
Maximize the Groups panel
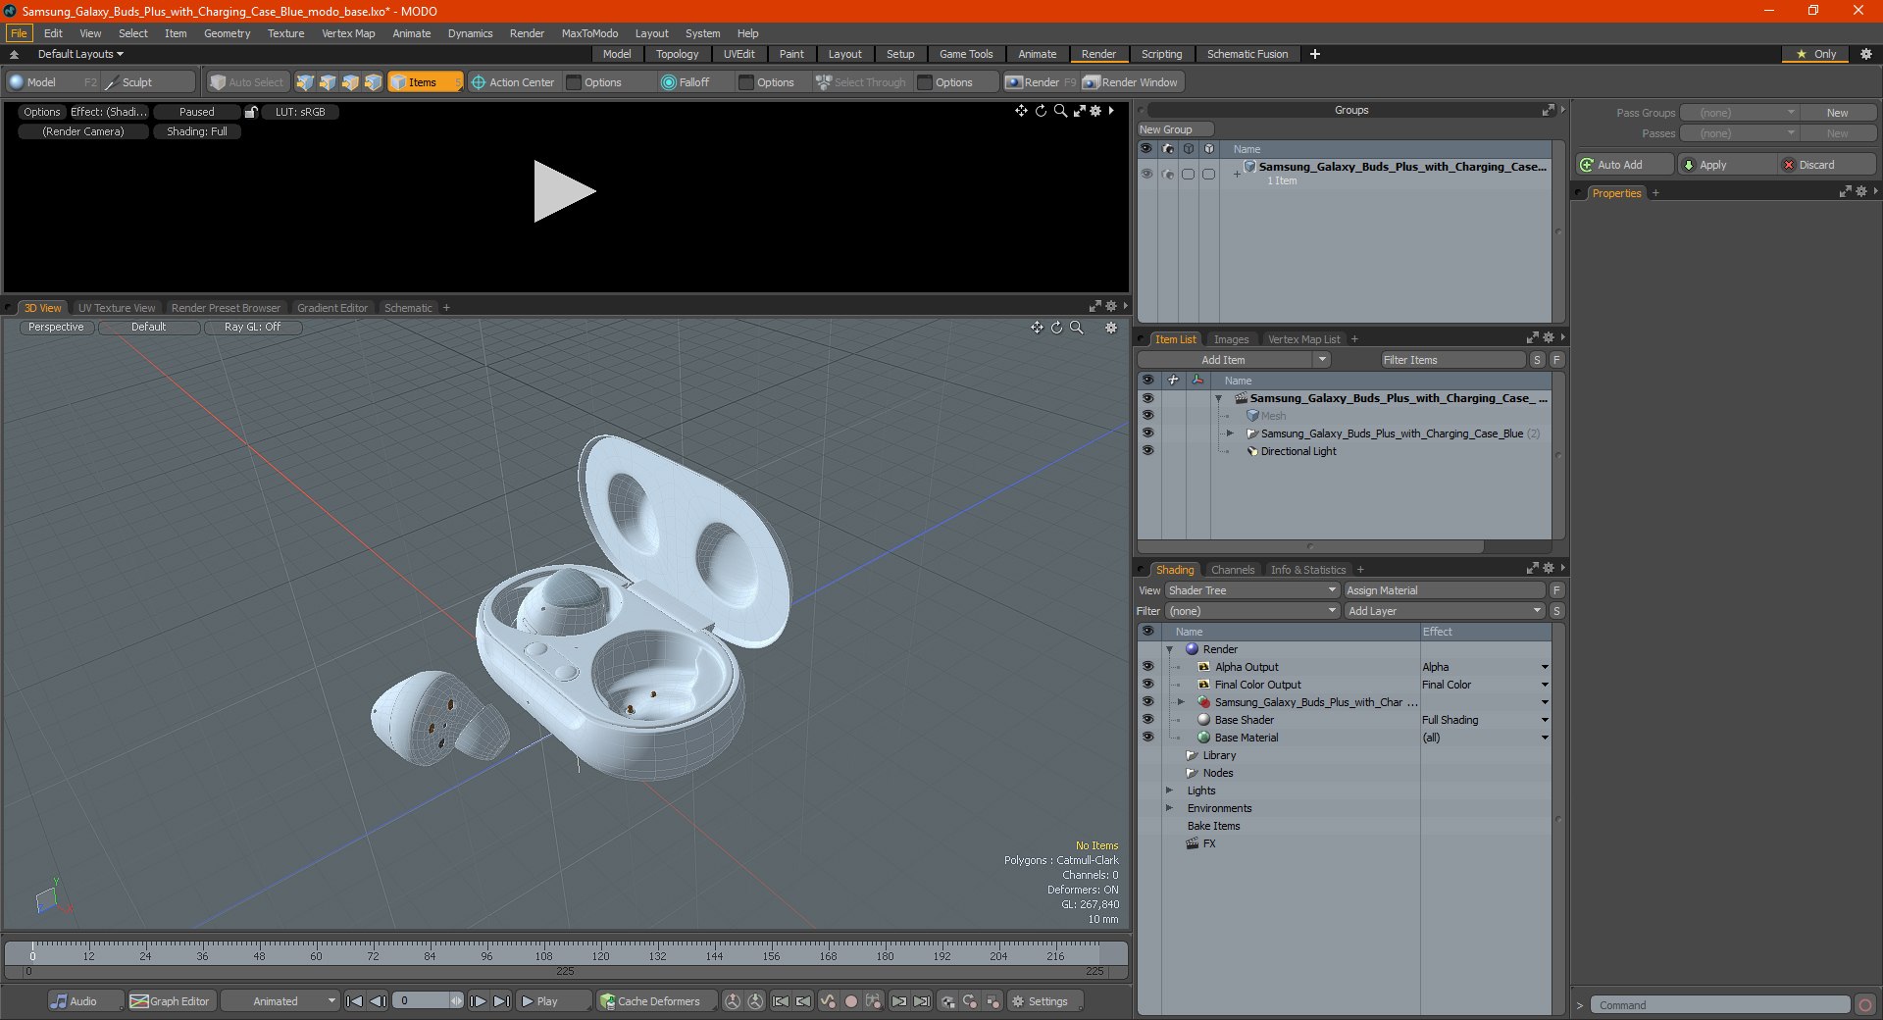1548,110
